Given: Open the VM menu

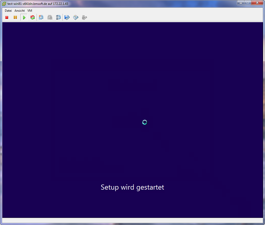Looking at the screenshot, I should (30, 11).
